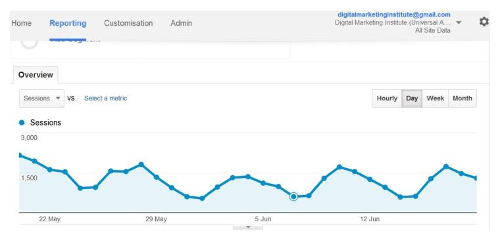Expand the account selector arrow
The width and height of the screenshot is (500, 237).
[459, 22]
